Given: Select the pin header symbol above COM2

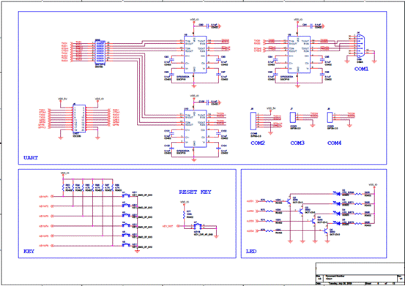Looking at the screenshot, I should [x=253, y=121].
